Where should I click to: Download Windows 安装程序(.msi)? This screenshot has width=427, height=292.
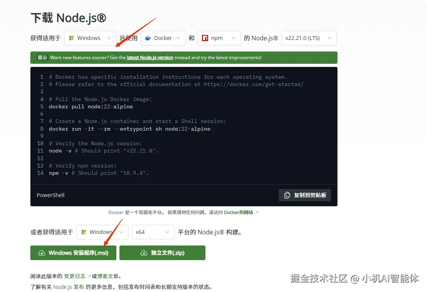(73, 253)
